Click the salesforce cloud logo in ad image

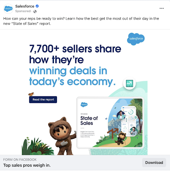[x=136, y=39]
